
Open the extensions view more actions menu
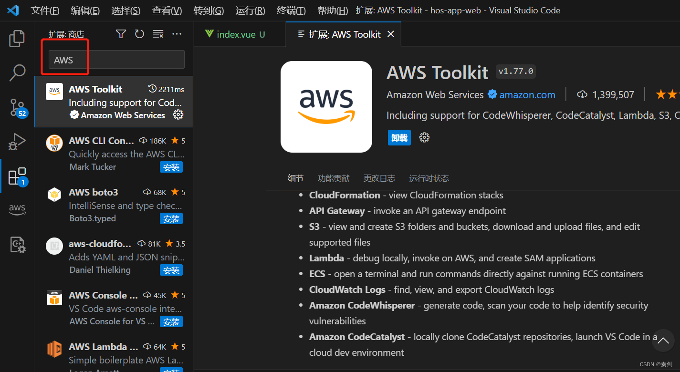point(177,34)
